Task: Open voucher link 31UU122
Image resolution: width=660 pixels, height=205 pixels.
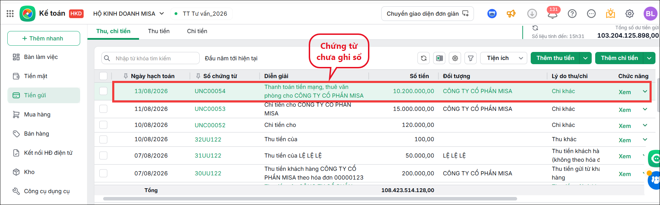Action: tap(208, 155)
